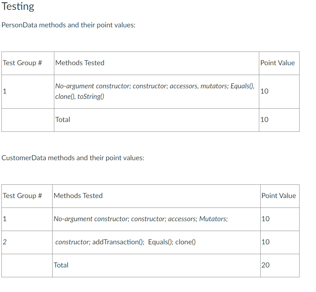The width and height of the screenshot is (316, 292).
Task: Select test group 1 cell in PersonData table
Action: [x=5, y=91]
